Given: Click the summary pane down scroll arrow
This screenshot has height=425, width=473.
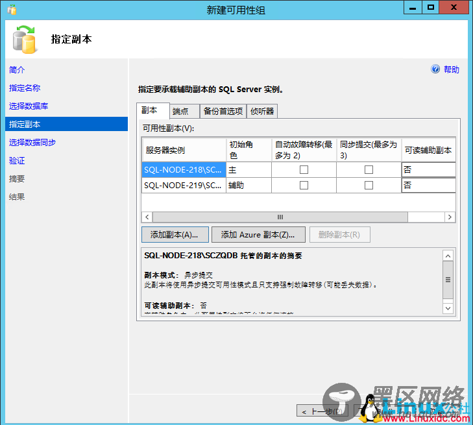Looking at the screenshot, I should [448, 308].
